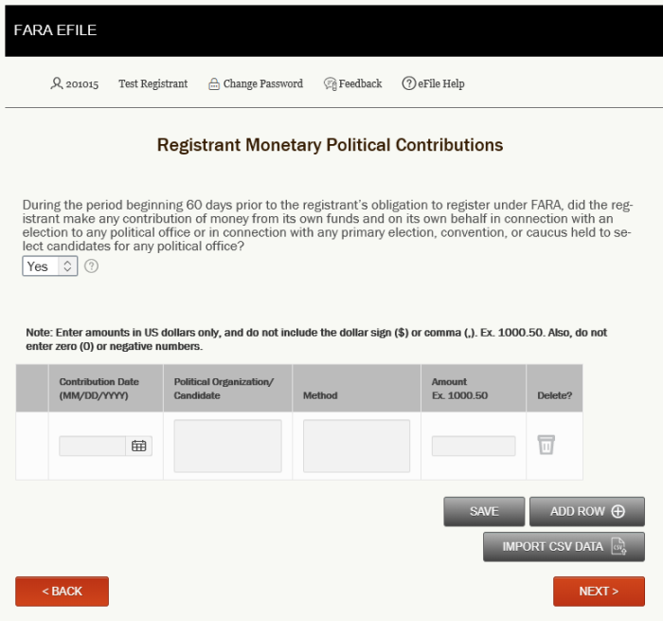The width and height of the screenshot is (663, 621).
Task: Click the CSV file icon on import button
Action: click(618, 546)
